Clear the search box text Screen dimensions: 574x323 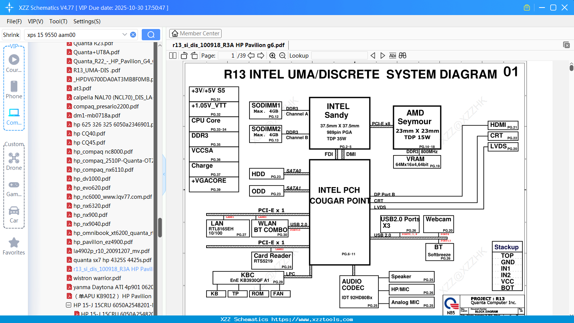[x=133, y=35]
